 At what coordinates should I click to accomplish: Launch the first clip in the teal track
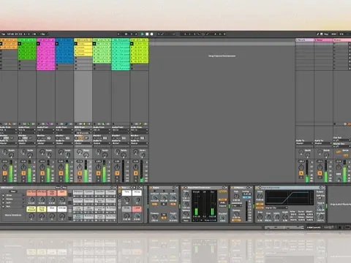pyautogui.click(x=113, y=44)
